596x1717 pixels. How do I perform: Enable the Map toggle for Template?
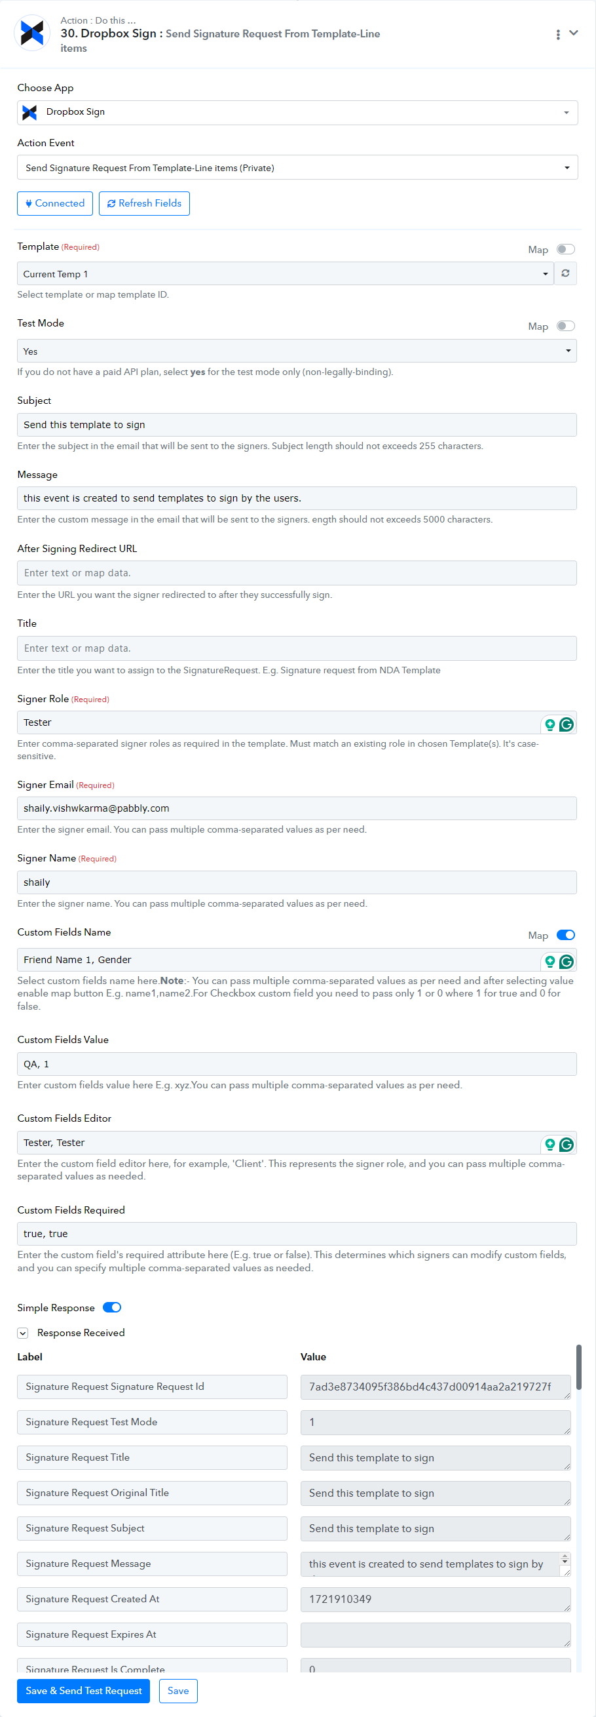(x=565, y=249)
